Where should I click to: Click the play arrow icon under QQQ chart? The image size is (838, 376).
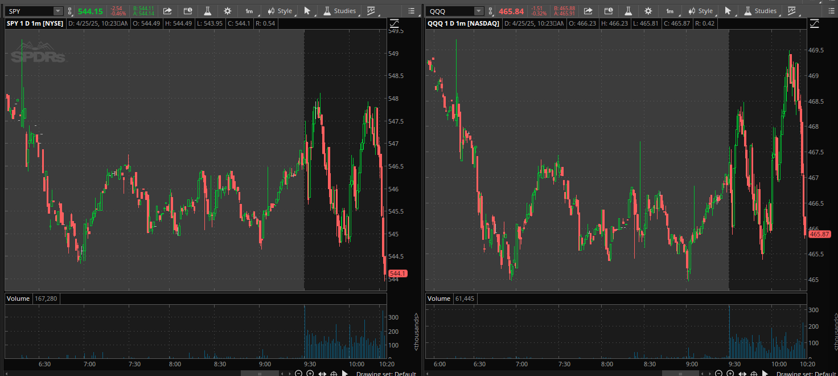pos(765,373)
